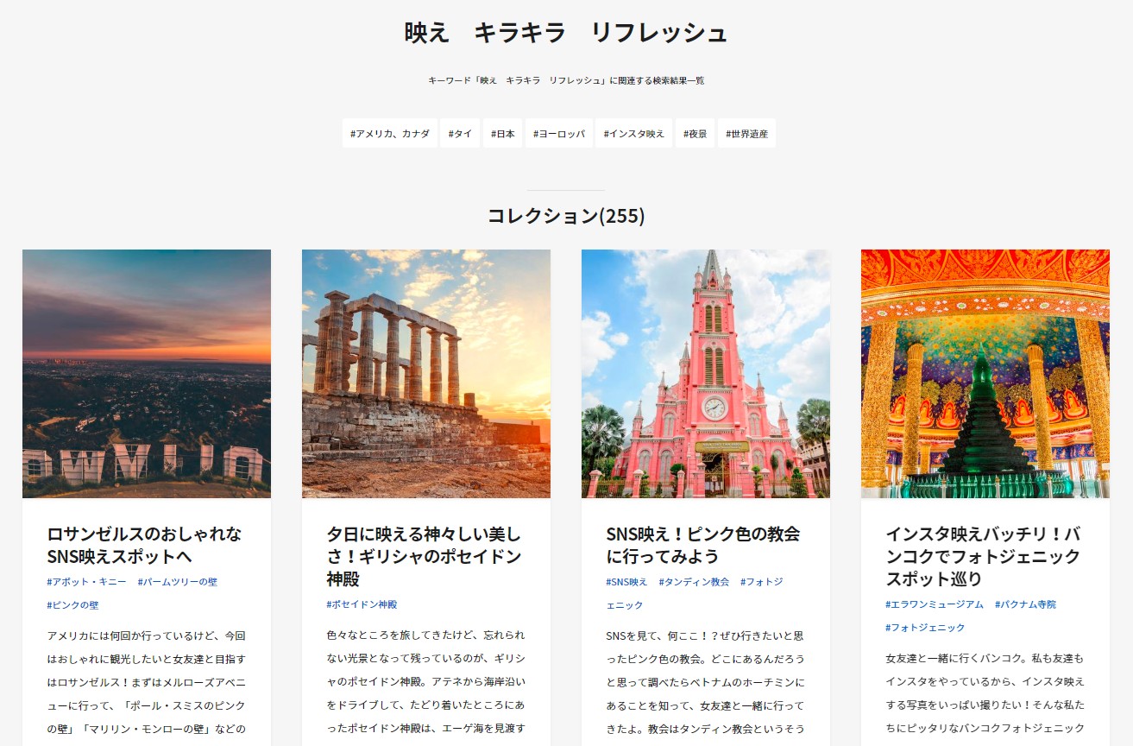Click the #ピンクの壁 hashtag

tap(72, 605)
